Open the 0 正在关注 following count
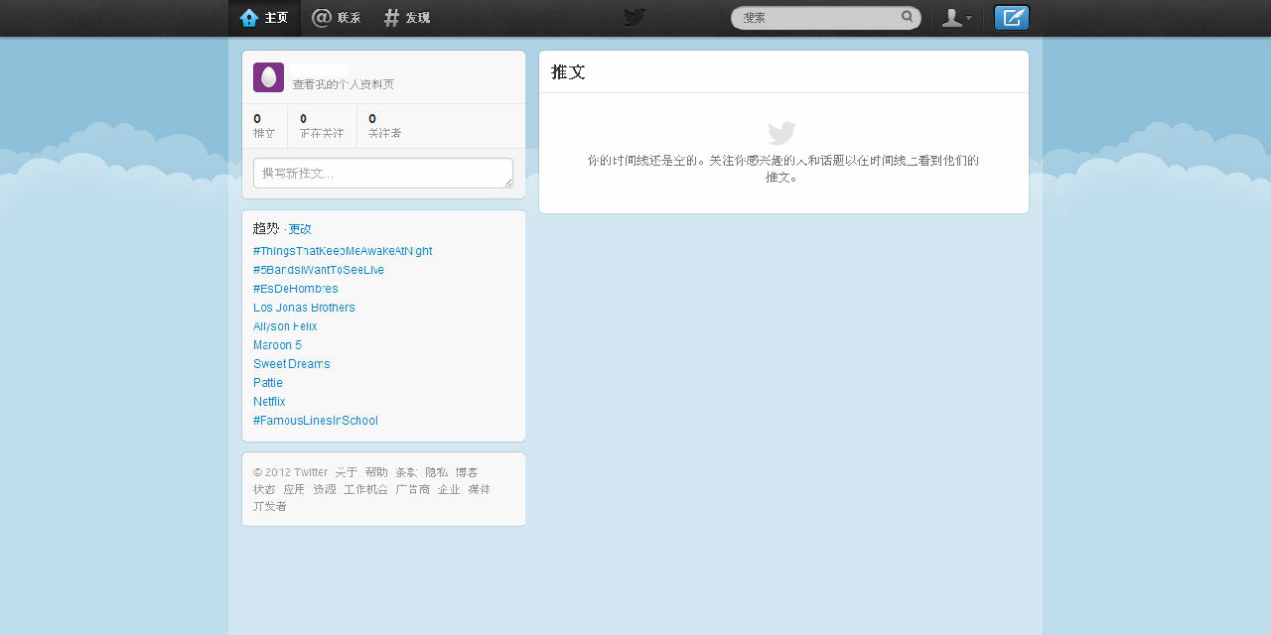 point(322,126)
